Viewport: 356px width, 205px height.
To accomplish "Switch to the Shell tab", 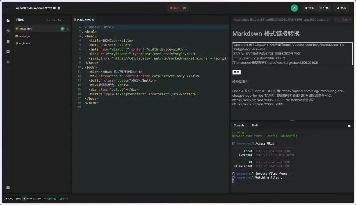I will coord(254,125).
